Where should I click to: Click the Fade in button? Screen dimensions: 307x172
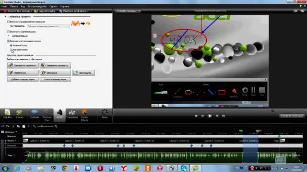tap(23, 73)
